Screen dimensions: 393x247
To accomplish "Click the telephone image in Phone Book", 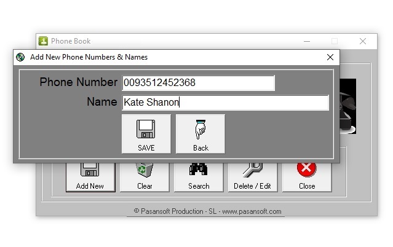I will click(348, 106).
